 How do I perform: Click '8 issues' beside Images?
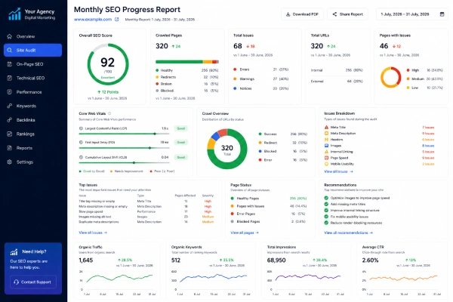pyautogui.click(x=428, y=146)
